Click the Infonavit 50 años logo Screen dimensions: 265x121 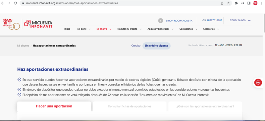11,24
